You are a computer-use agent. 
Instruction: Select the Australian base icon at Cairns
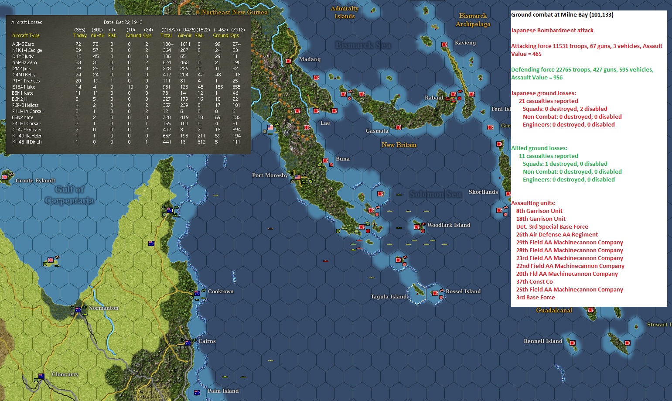click(188, 343)
